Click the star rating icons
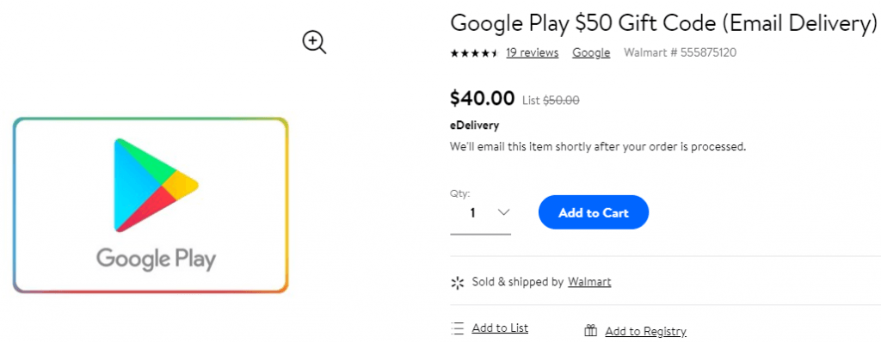881x343 pixels. 474,53
